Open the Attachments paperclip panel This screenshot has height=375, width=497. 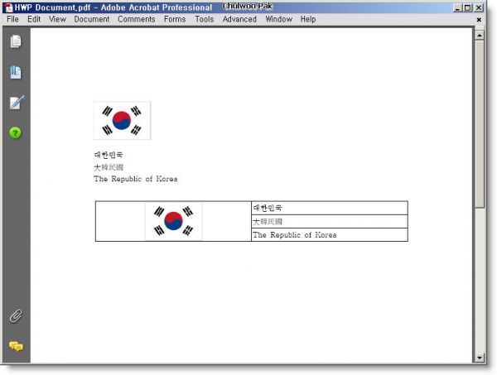point(16,315)
